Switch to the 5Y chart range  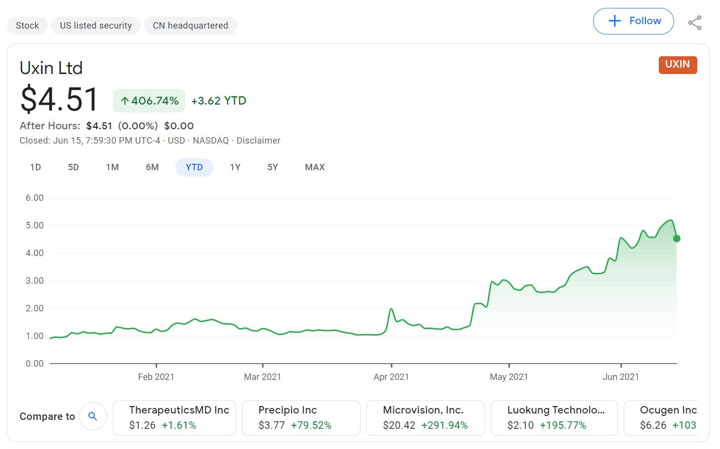click(x=272, y=167)
